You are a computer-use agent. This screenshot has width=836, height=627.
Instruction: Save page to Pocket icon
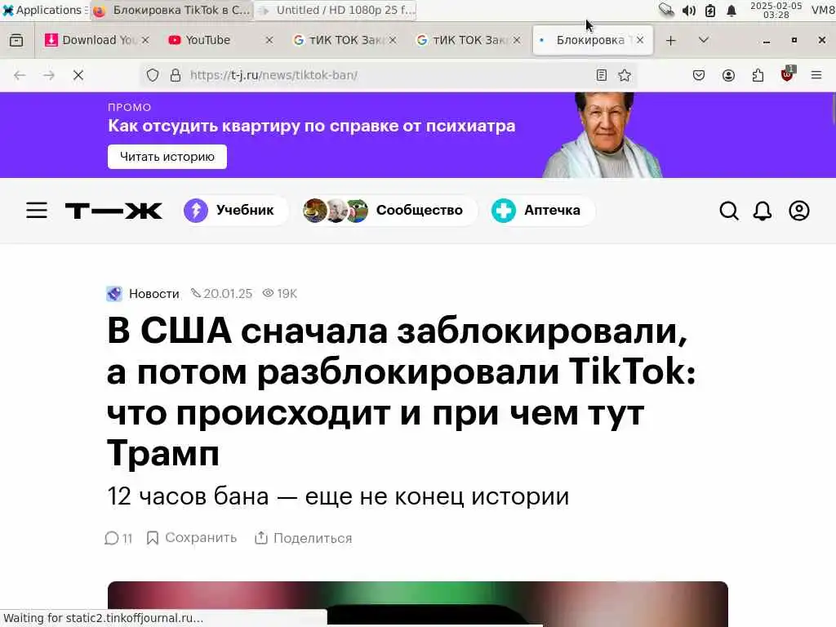pos(699,75)
